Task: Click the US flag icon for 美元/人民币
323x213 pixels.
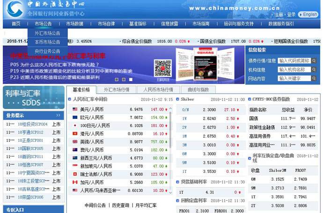Action: coord(75,110)
